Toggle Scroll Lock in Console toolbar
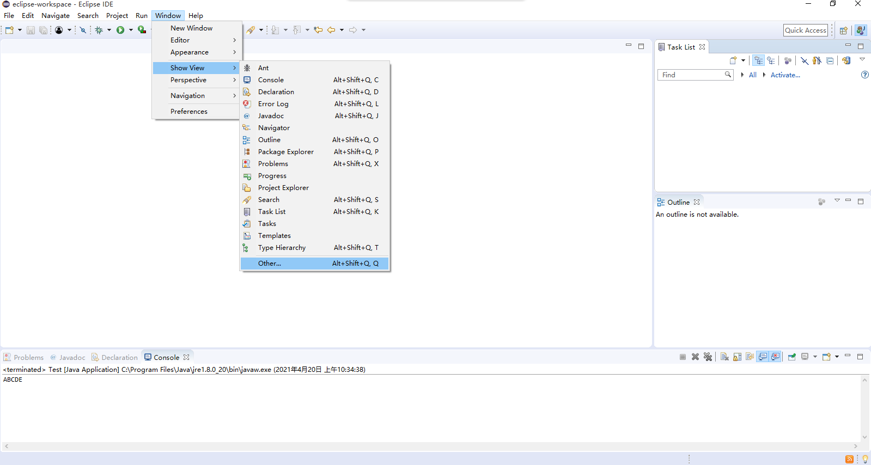871x465 pixels. pos(737,357)
